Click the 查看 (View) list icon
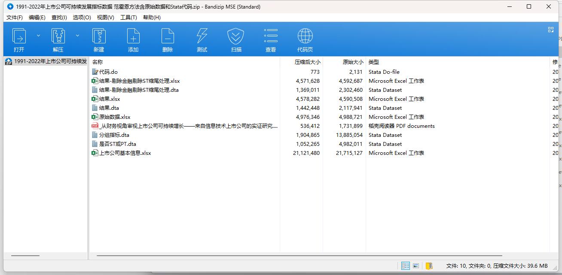 click(271, 36)
